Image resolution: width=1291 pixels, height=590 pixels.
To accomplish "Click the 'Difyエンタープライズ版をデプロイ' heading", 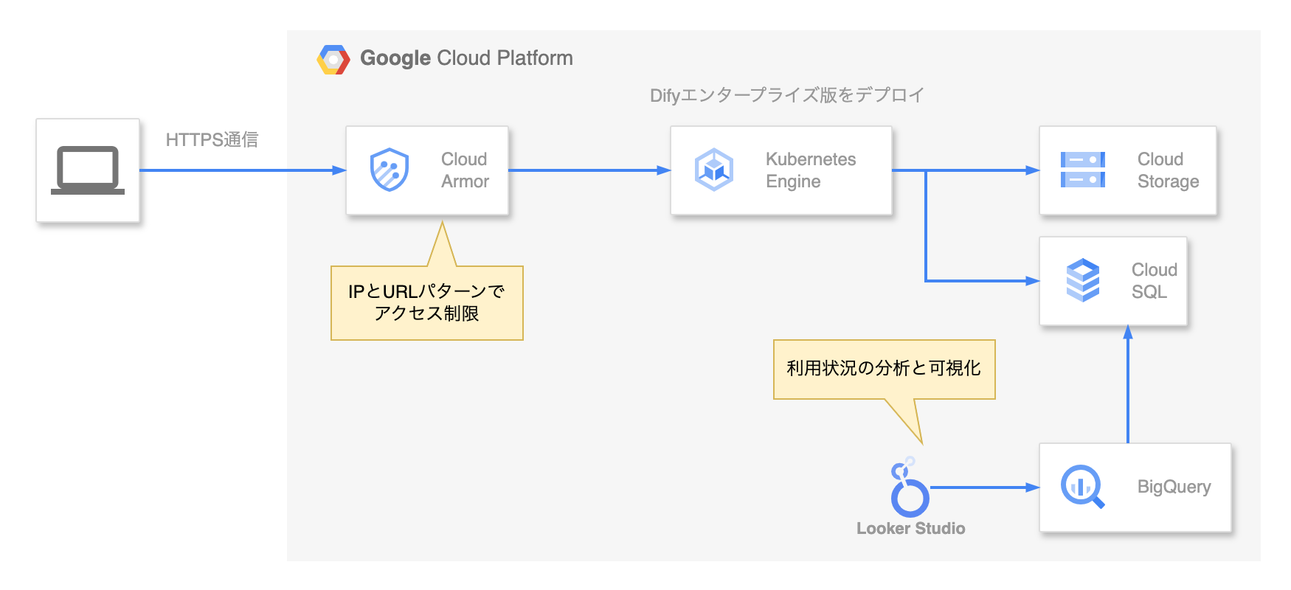I will click(787, 95).
